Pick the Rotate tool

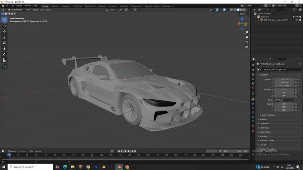click(4, 37)
